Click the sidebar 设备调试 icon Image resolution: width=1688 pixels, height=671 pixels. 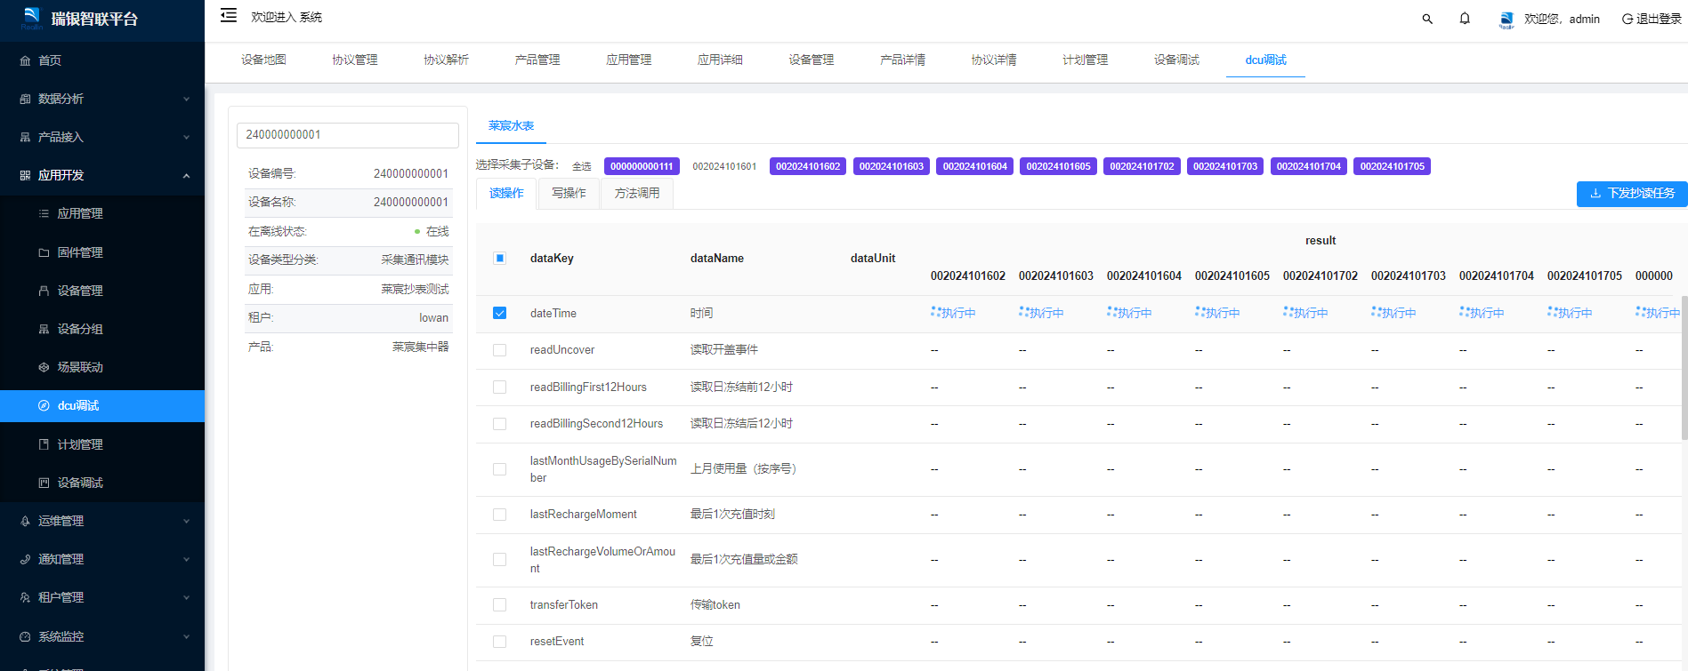(x=44, y=483)
